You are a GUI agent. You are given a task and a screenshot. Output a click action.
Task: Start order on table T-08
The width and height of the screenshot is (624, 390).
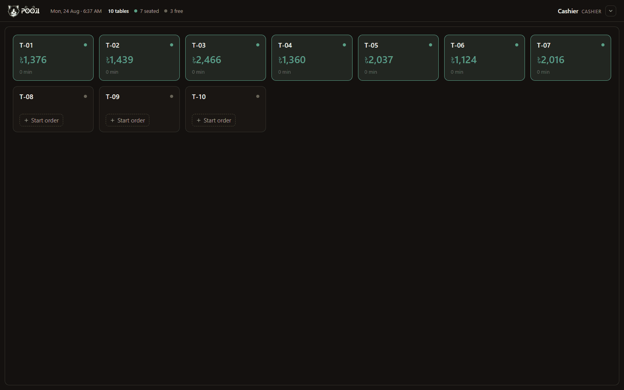coord(41,120)
